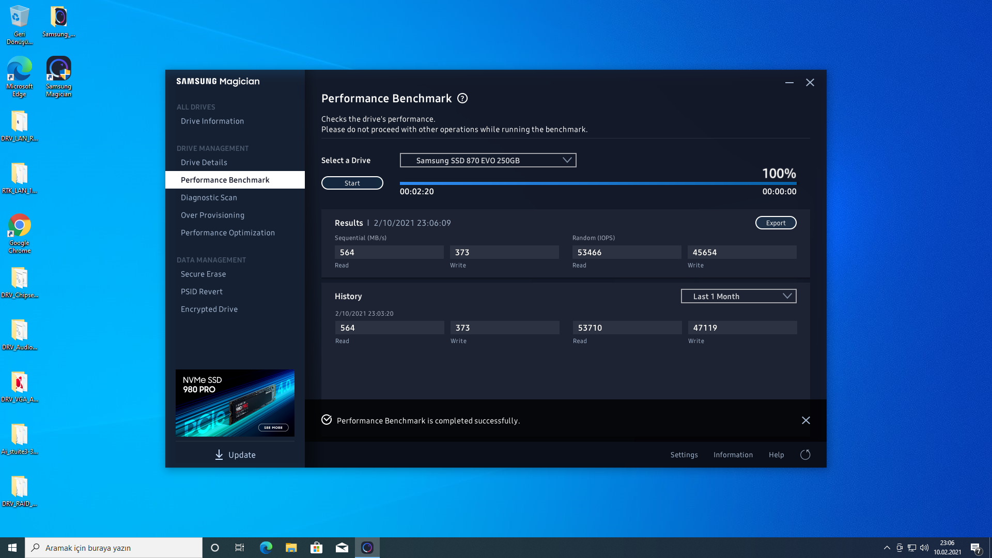The height and width of the screenshot is (558, 992).
Task: Open the Performance Benchmark help icon
Action: 462,98
